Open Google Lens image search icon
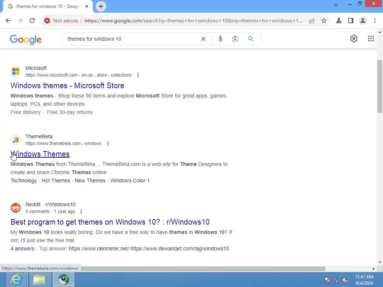 tap(235, 39)
